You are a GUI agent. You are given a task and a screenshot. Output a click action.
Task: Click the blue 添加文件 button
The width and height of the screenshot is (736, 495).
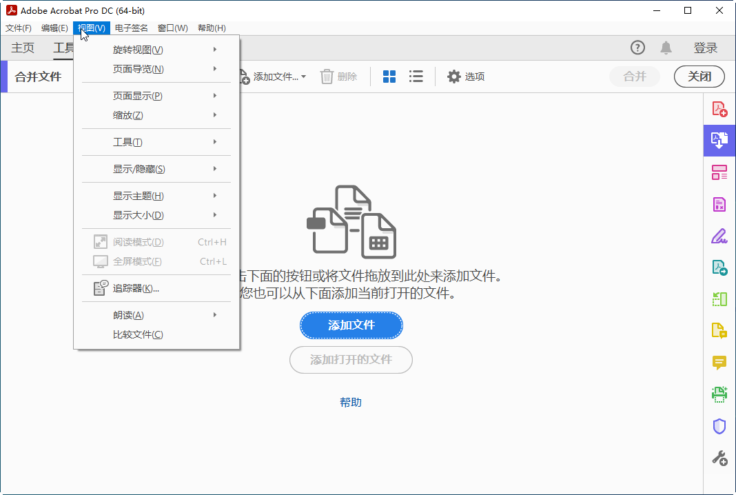pos(351,325)
